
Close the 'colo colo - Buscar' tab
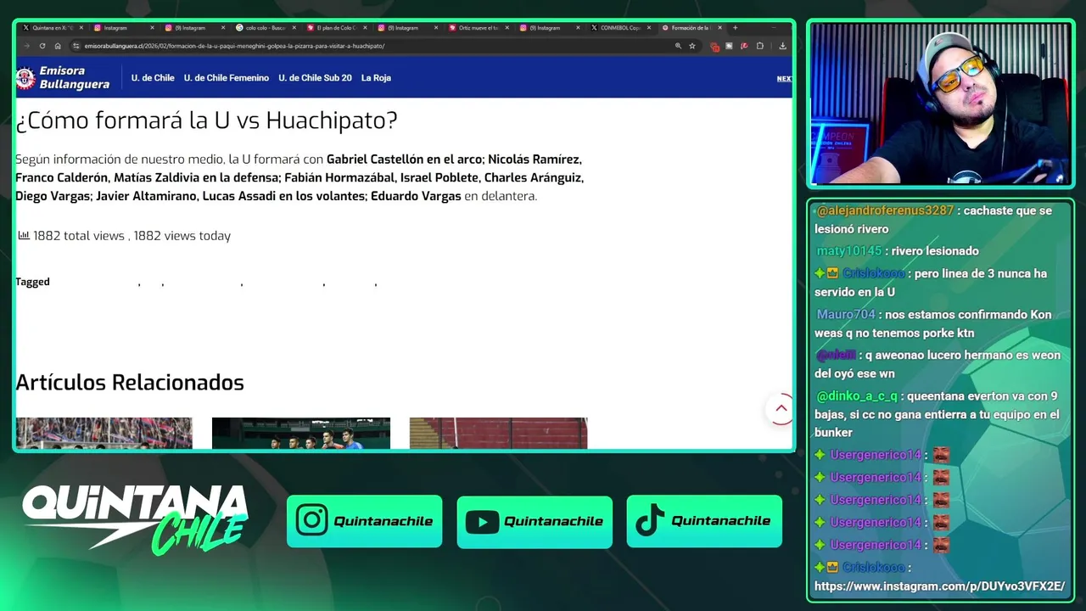[294, 28]
